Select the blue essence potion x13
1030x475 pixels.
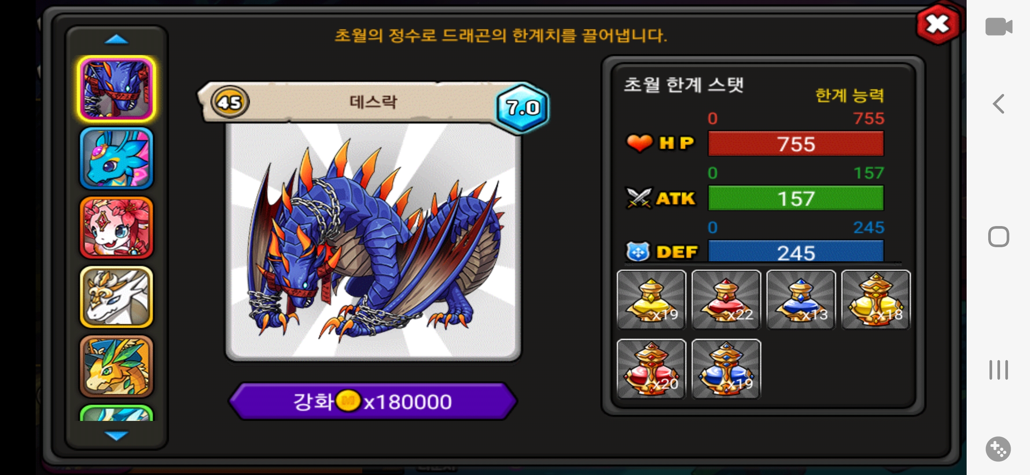click(801, 300)
